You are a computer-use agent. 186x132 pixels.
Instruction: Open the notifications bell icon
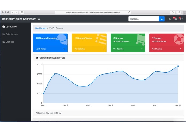[170, 19]
